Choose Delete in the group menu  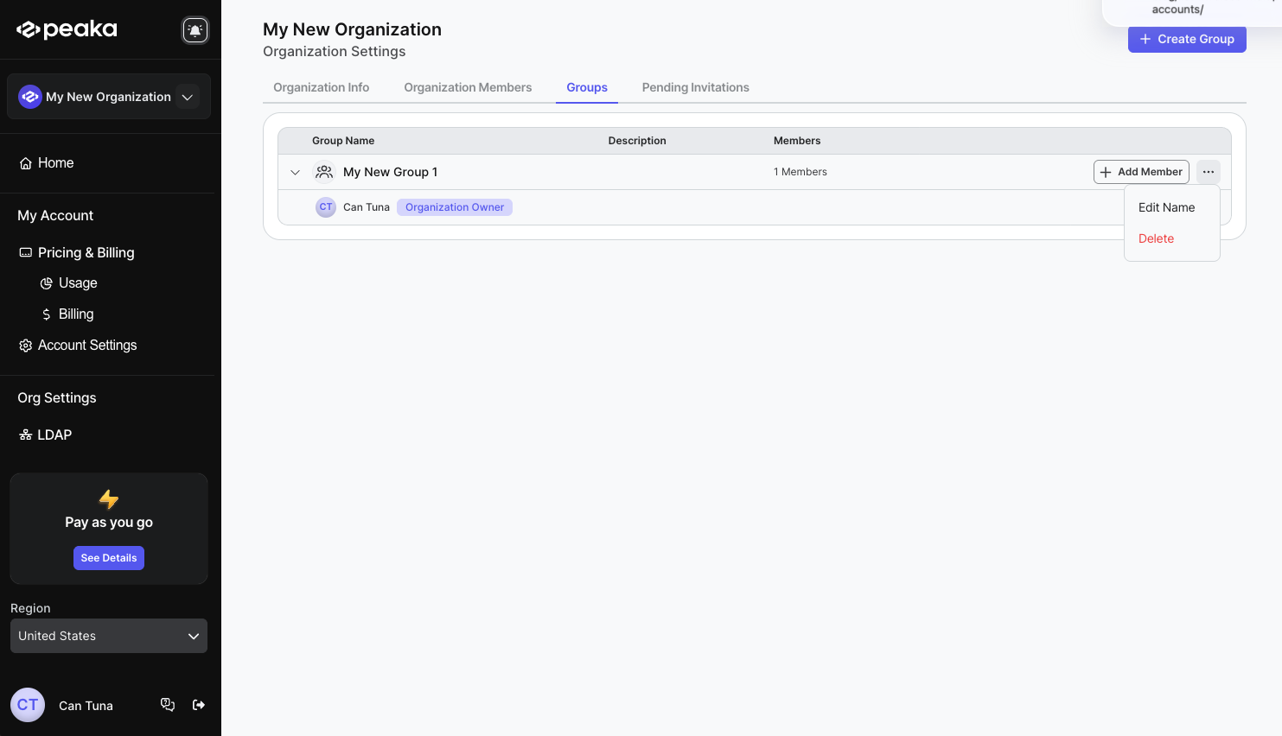(1156, 238)
